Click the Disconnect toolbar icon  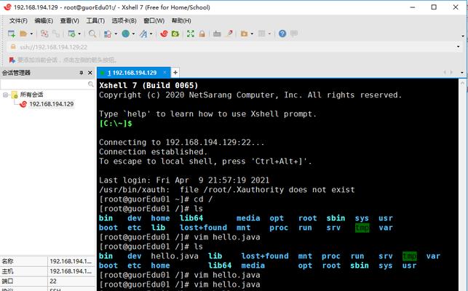tap(56, 33)
